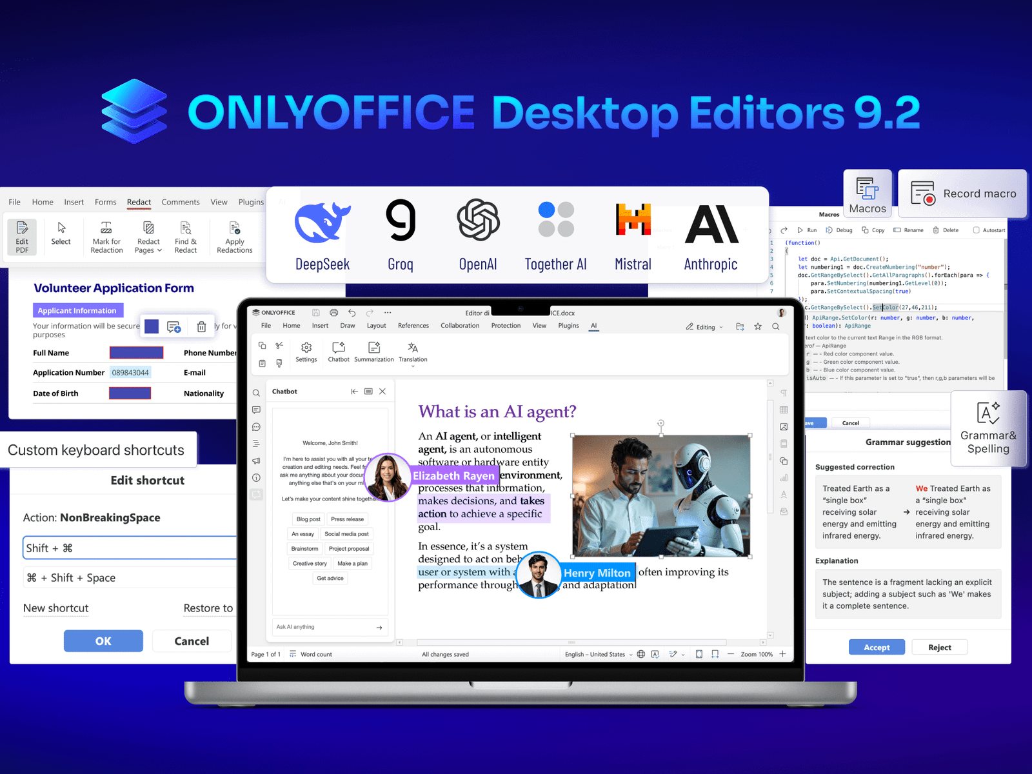Click OK in Edit shortcut dialog
This screenshot has height=774, width=1032.
103,641
